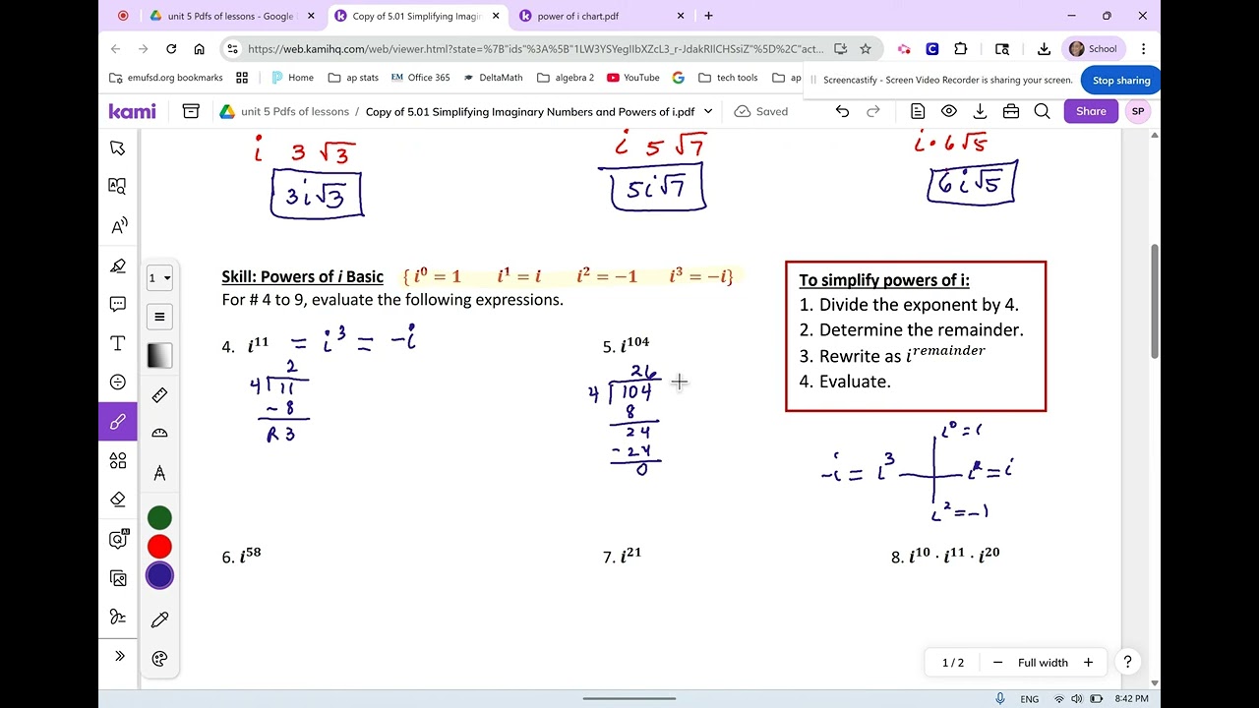Viewport: 1259px width, 708px height.
Task: Select the Signature tool
Action: click(x=118, y=618)
